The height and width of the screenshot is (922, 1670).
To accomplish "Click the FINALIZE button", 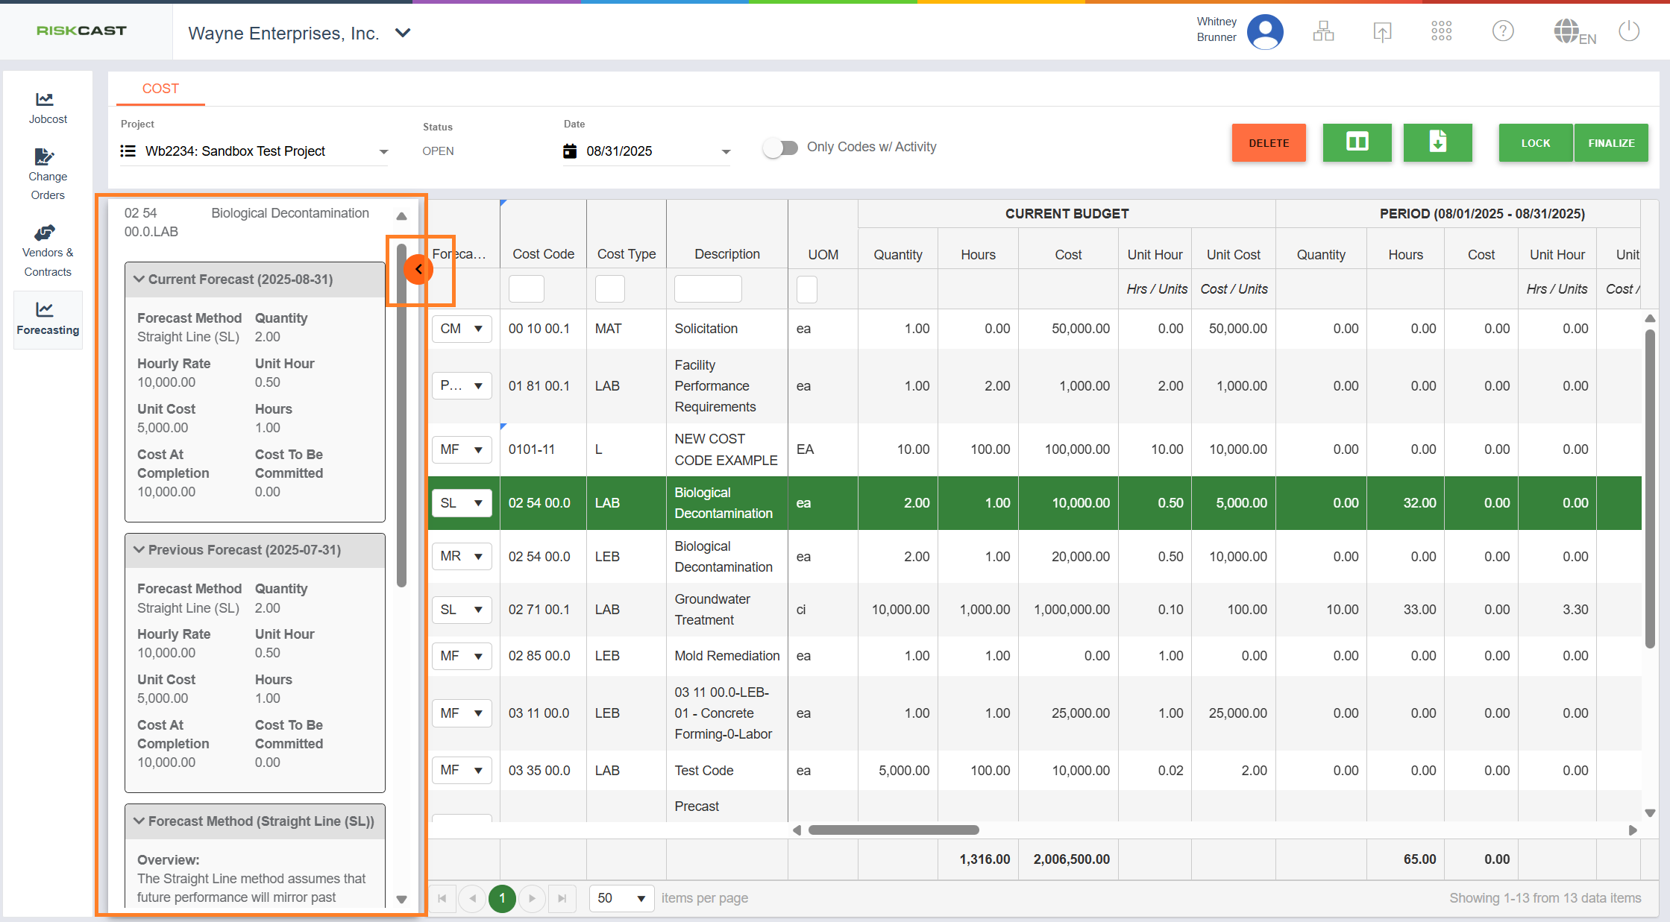I will coord(1610,143).
